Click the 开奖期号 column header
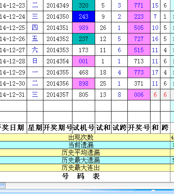174x194 pixels. (x=58, y=128)
